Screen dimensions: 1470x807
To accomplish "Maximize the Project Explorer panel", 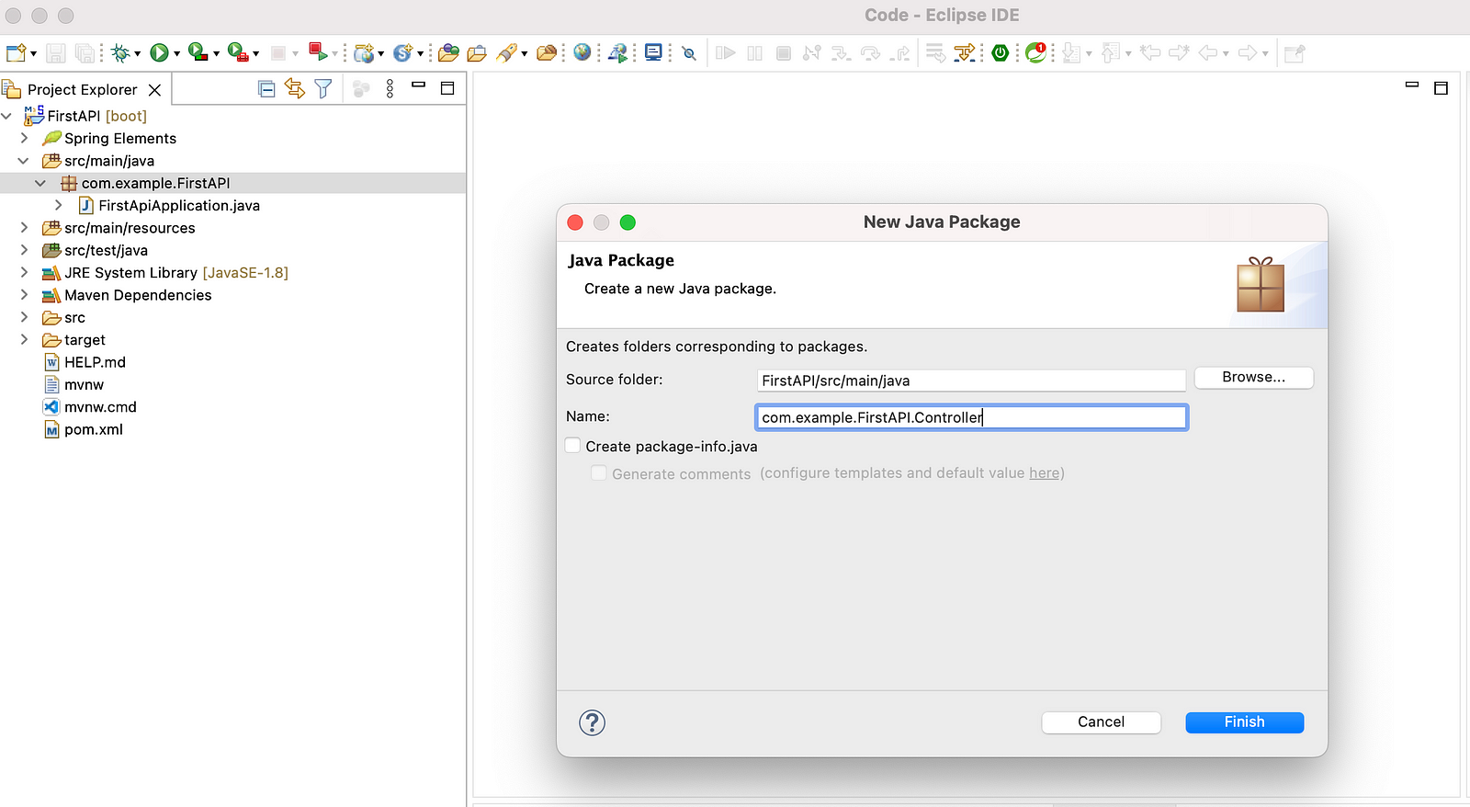I will (447, 88).
